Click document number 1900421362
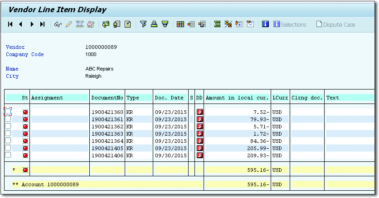Screen dimensions: 379x198 tap(107, 127)
